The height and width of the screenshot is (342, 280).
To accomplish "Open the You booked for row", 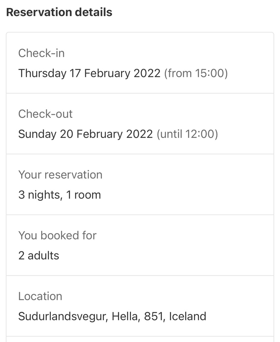I will tap(140, 245).
